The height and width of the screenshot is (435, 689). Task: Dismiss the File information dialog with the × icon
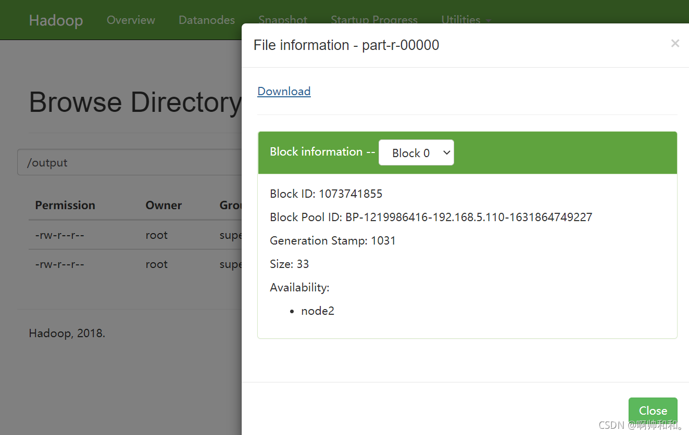pos(675,44)
